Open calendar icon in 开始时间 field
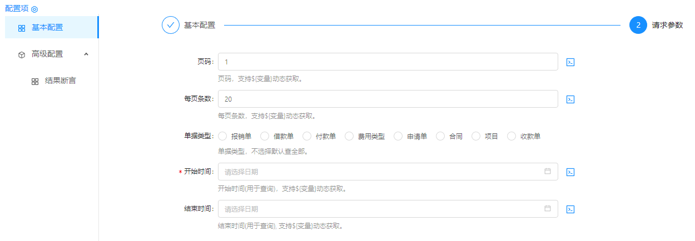 pos(547,172)
